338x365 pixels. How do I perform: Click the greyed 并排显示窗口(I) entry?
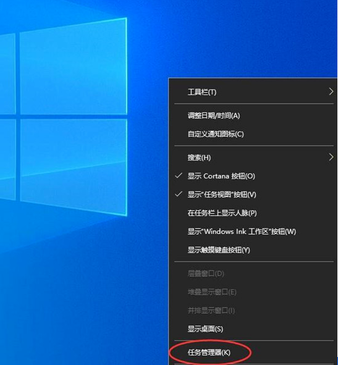pos(253,310)
